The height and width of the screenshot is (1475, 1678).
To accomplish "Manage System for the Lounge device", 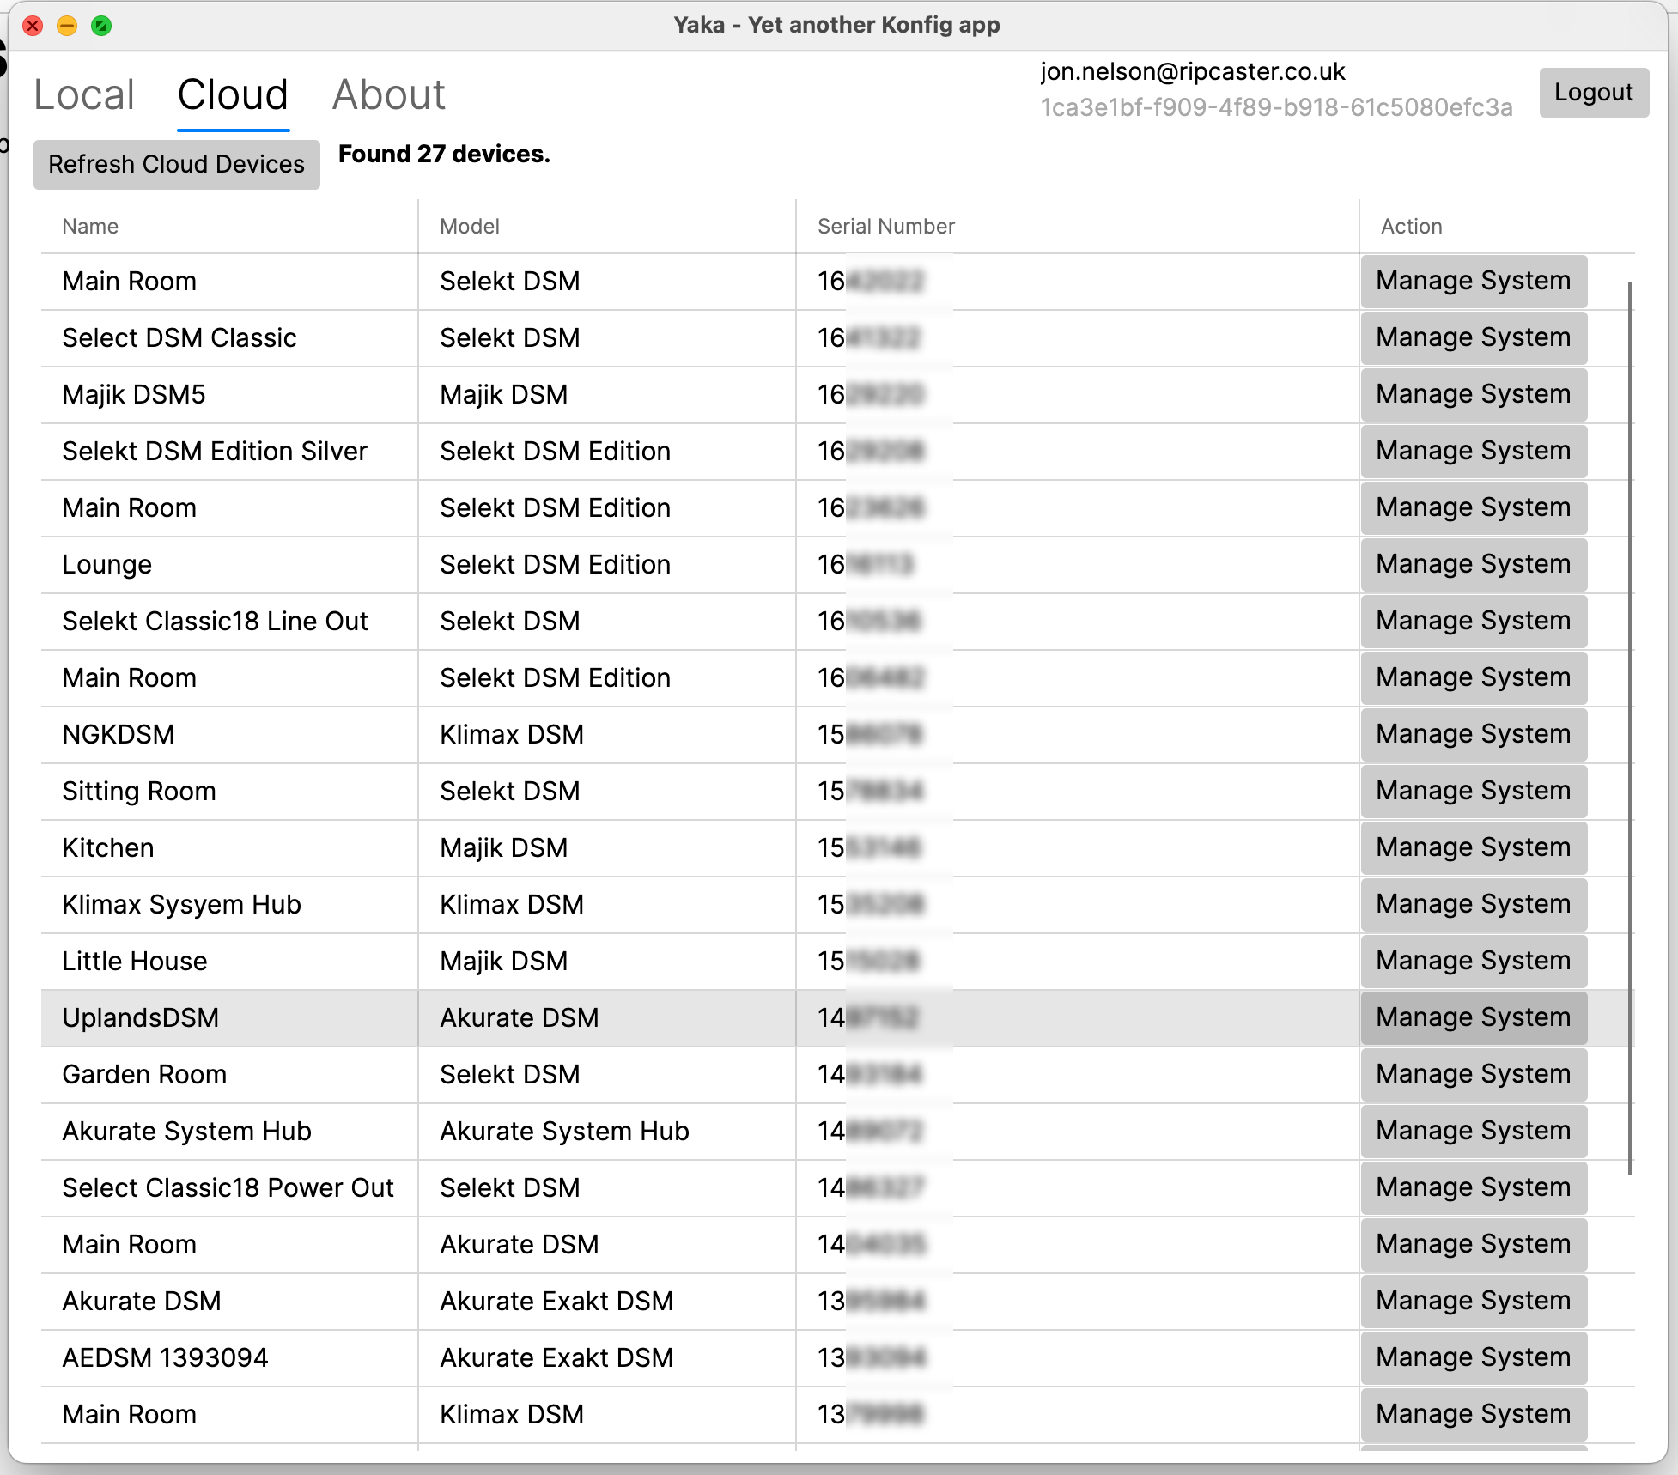I will (x=1473, y=564).
